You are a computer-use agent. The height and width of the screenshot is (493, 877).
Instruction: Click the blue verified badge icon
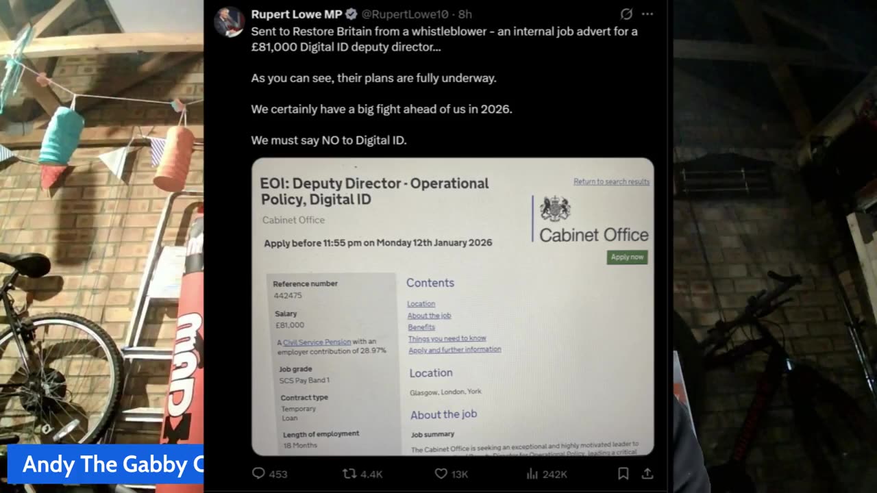click(351, 14)
